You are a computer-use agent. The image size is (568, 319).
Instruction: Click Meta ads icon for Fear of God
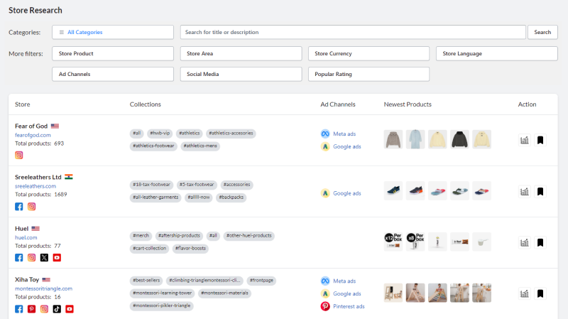tap(325, 134)
